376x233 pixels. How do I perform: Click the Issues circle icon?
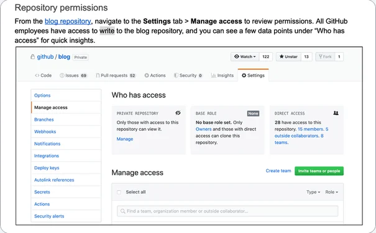(x=62, y=76)
